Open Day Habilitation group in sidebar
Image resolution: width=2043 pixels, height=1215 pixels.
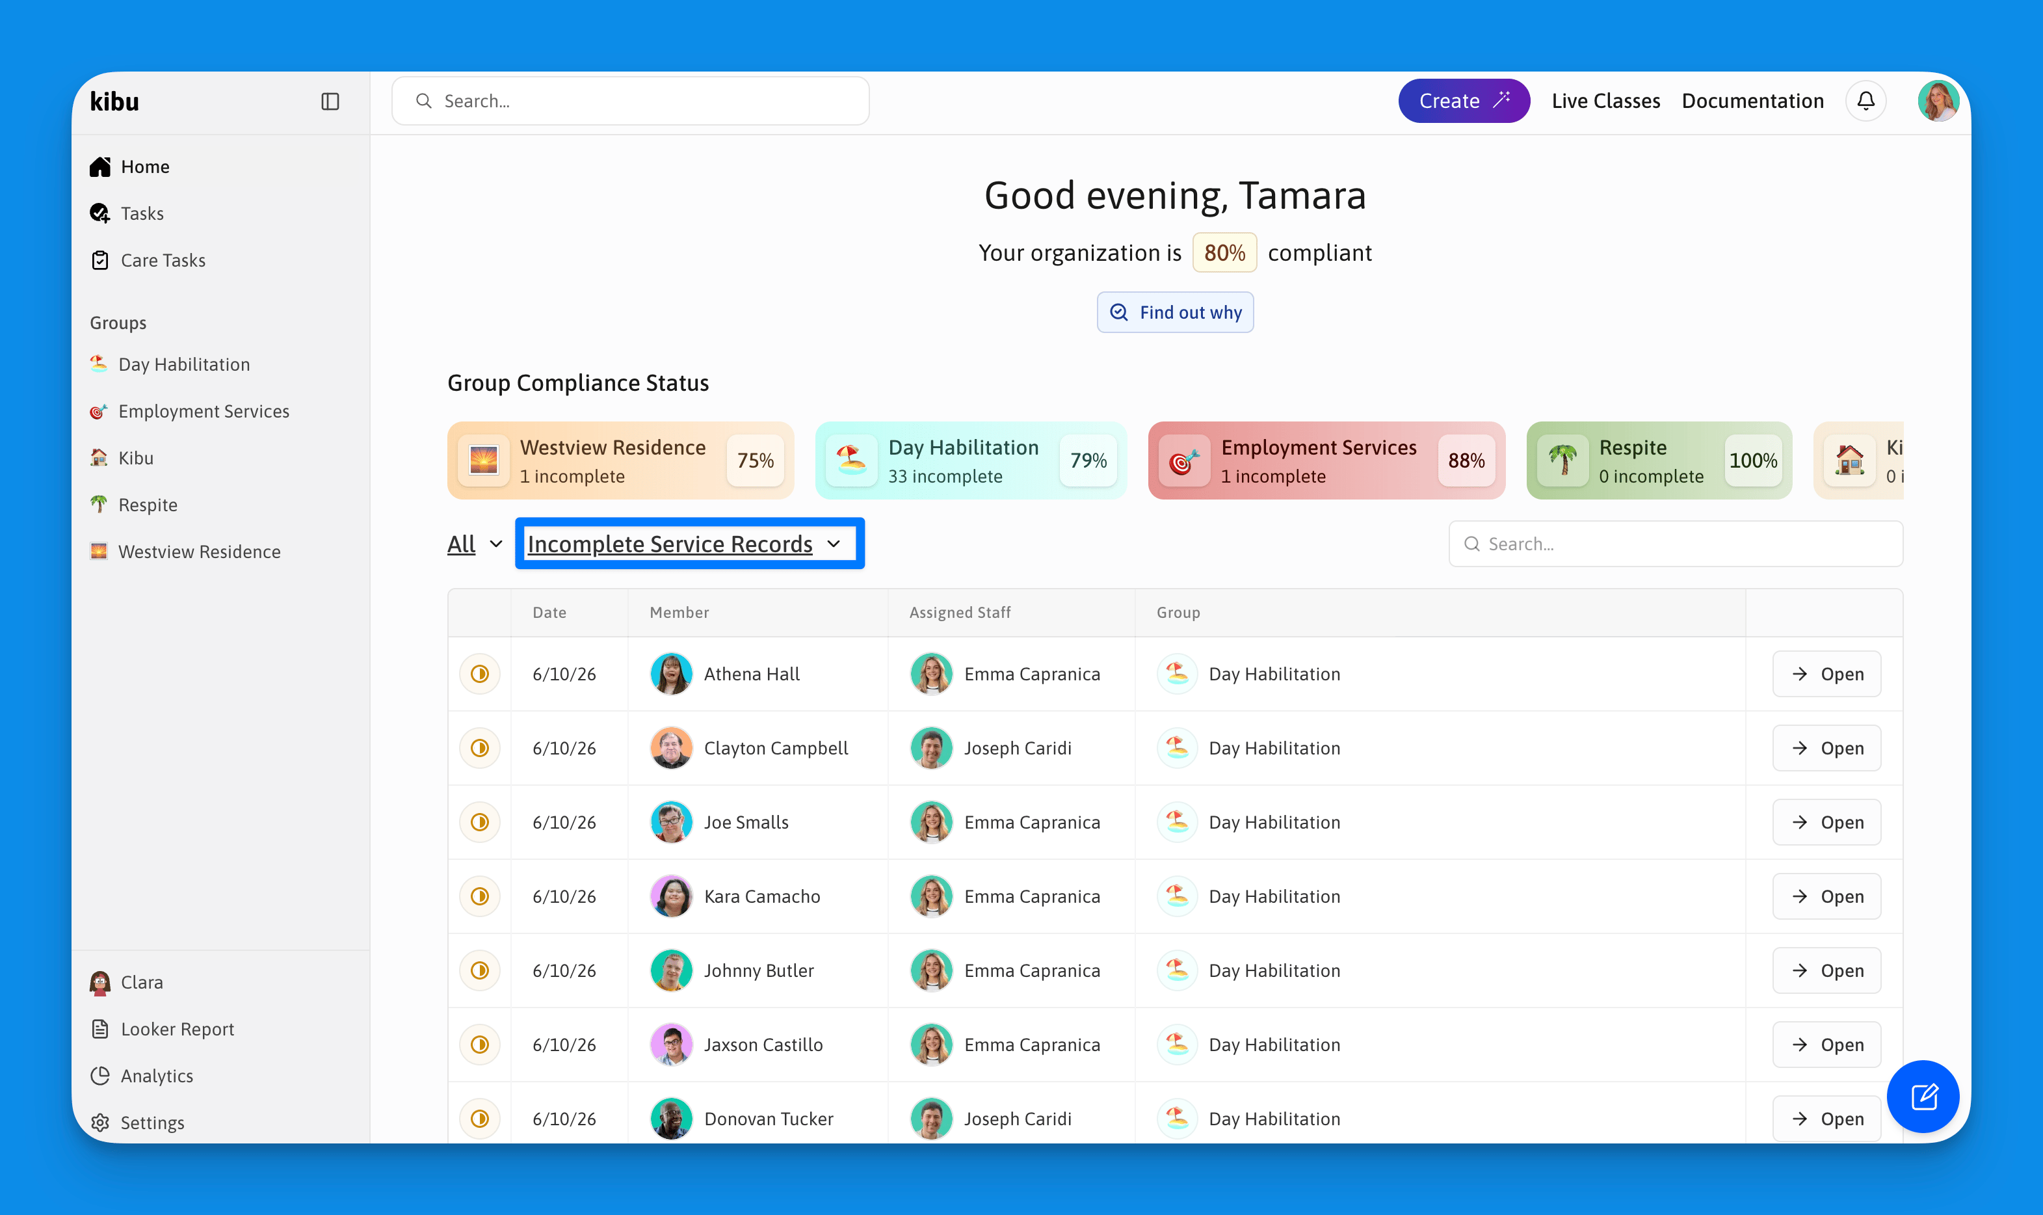tap(170, 364)
